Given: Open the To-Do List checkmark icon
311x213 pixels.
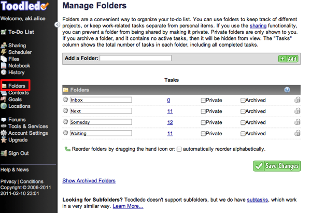Looking at the screenshot, I should tap(4, 32).
